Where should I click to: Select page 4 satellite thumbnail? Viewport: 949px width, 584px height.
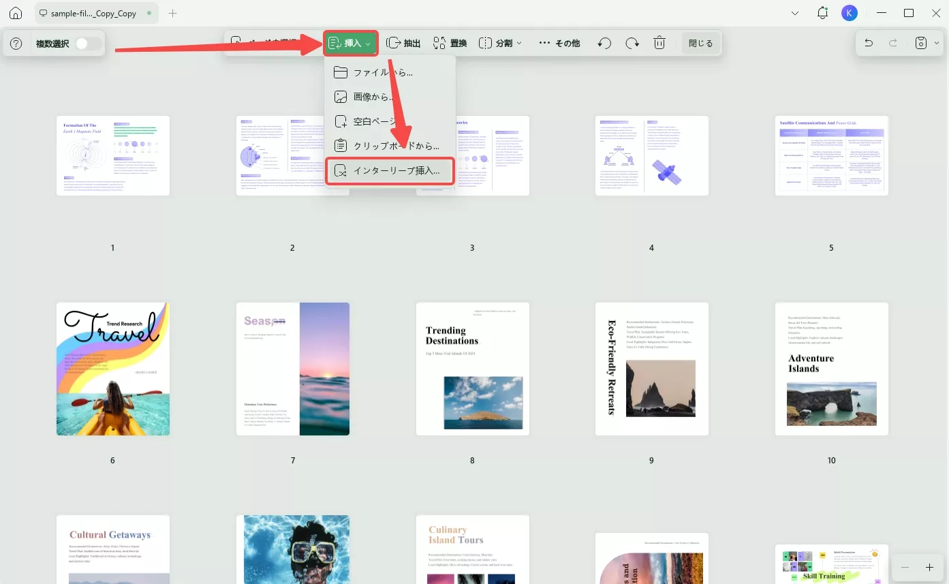[x=652, y=155]
